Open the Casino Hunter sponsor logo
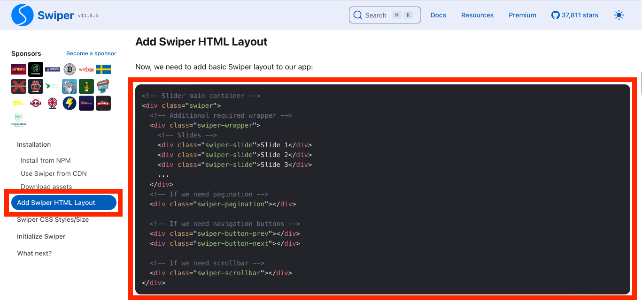642x301 pixels. coord(103,103)
